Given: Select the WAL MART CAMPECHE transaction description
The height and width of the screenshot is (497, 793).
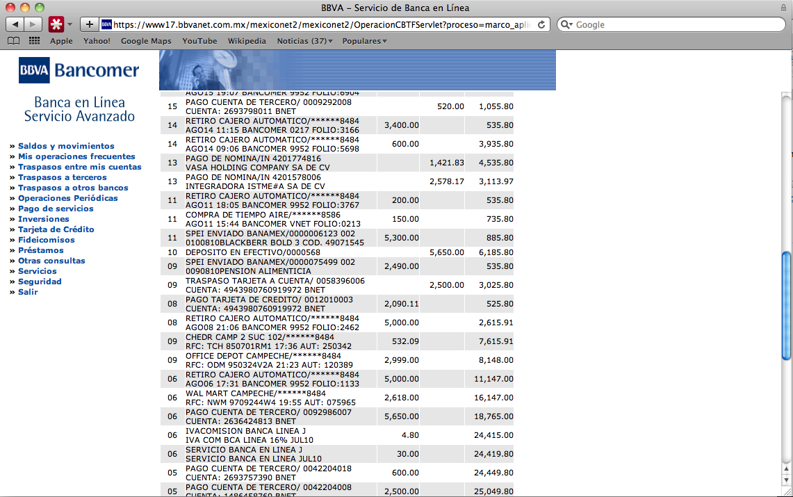Looking at the screenshot, I should click(x=270, y=398).
